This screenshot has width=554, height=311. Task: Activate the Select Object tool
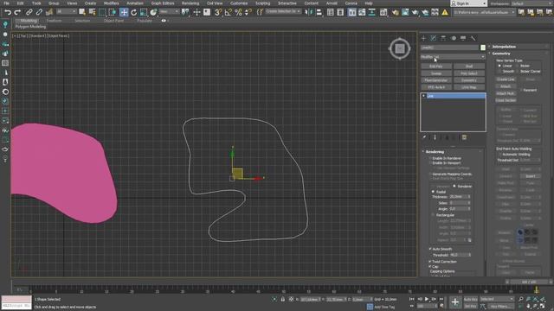coord(82,12)
